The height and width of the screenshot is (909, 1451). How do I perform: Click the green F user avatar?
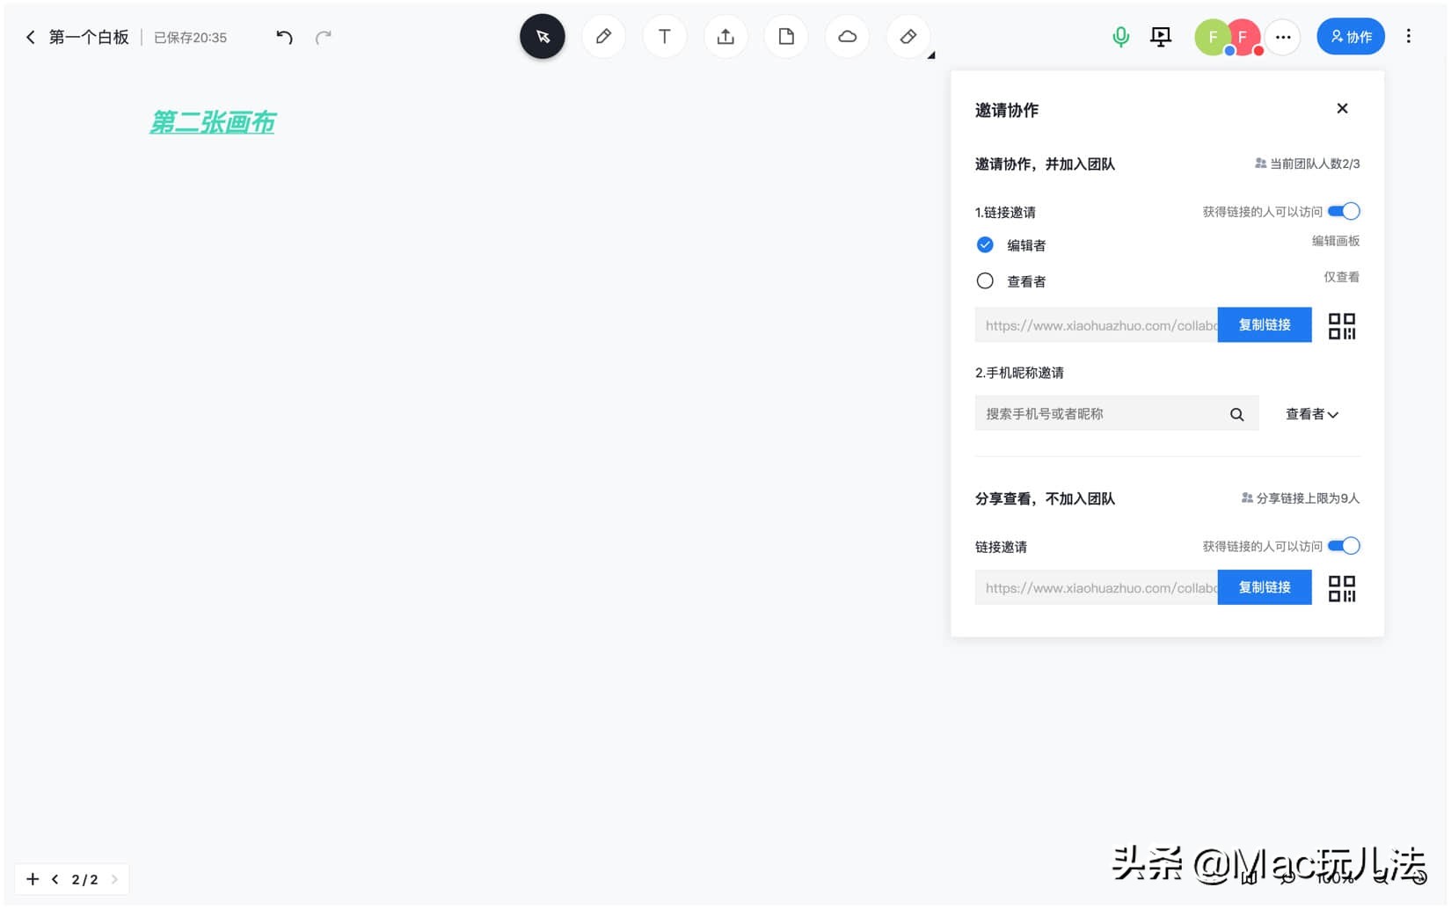click(1212, 37)
